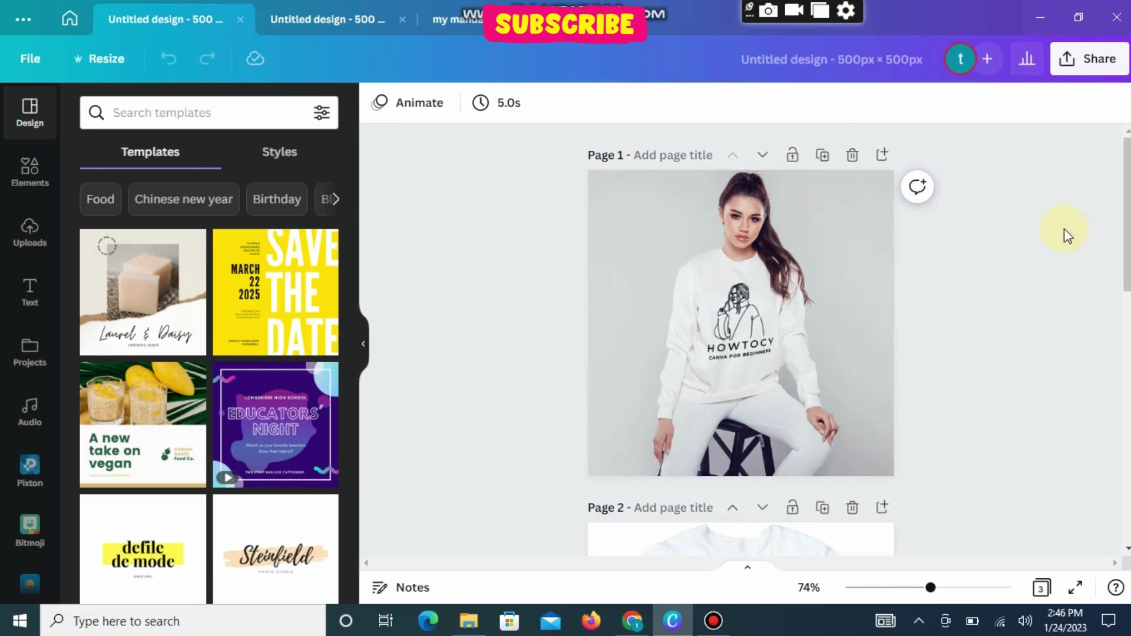Select the Text tool in sidebar

click(29, 292)
